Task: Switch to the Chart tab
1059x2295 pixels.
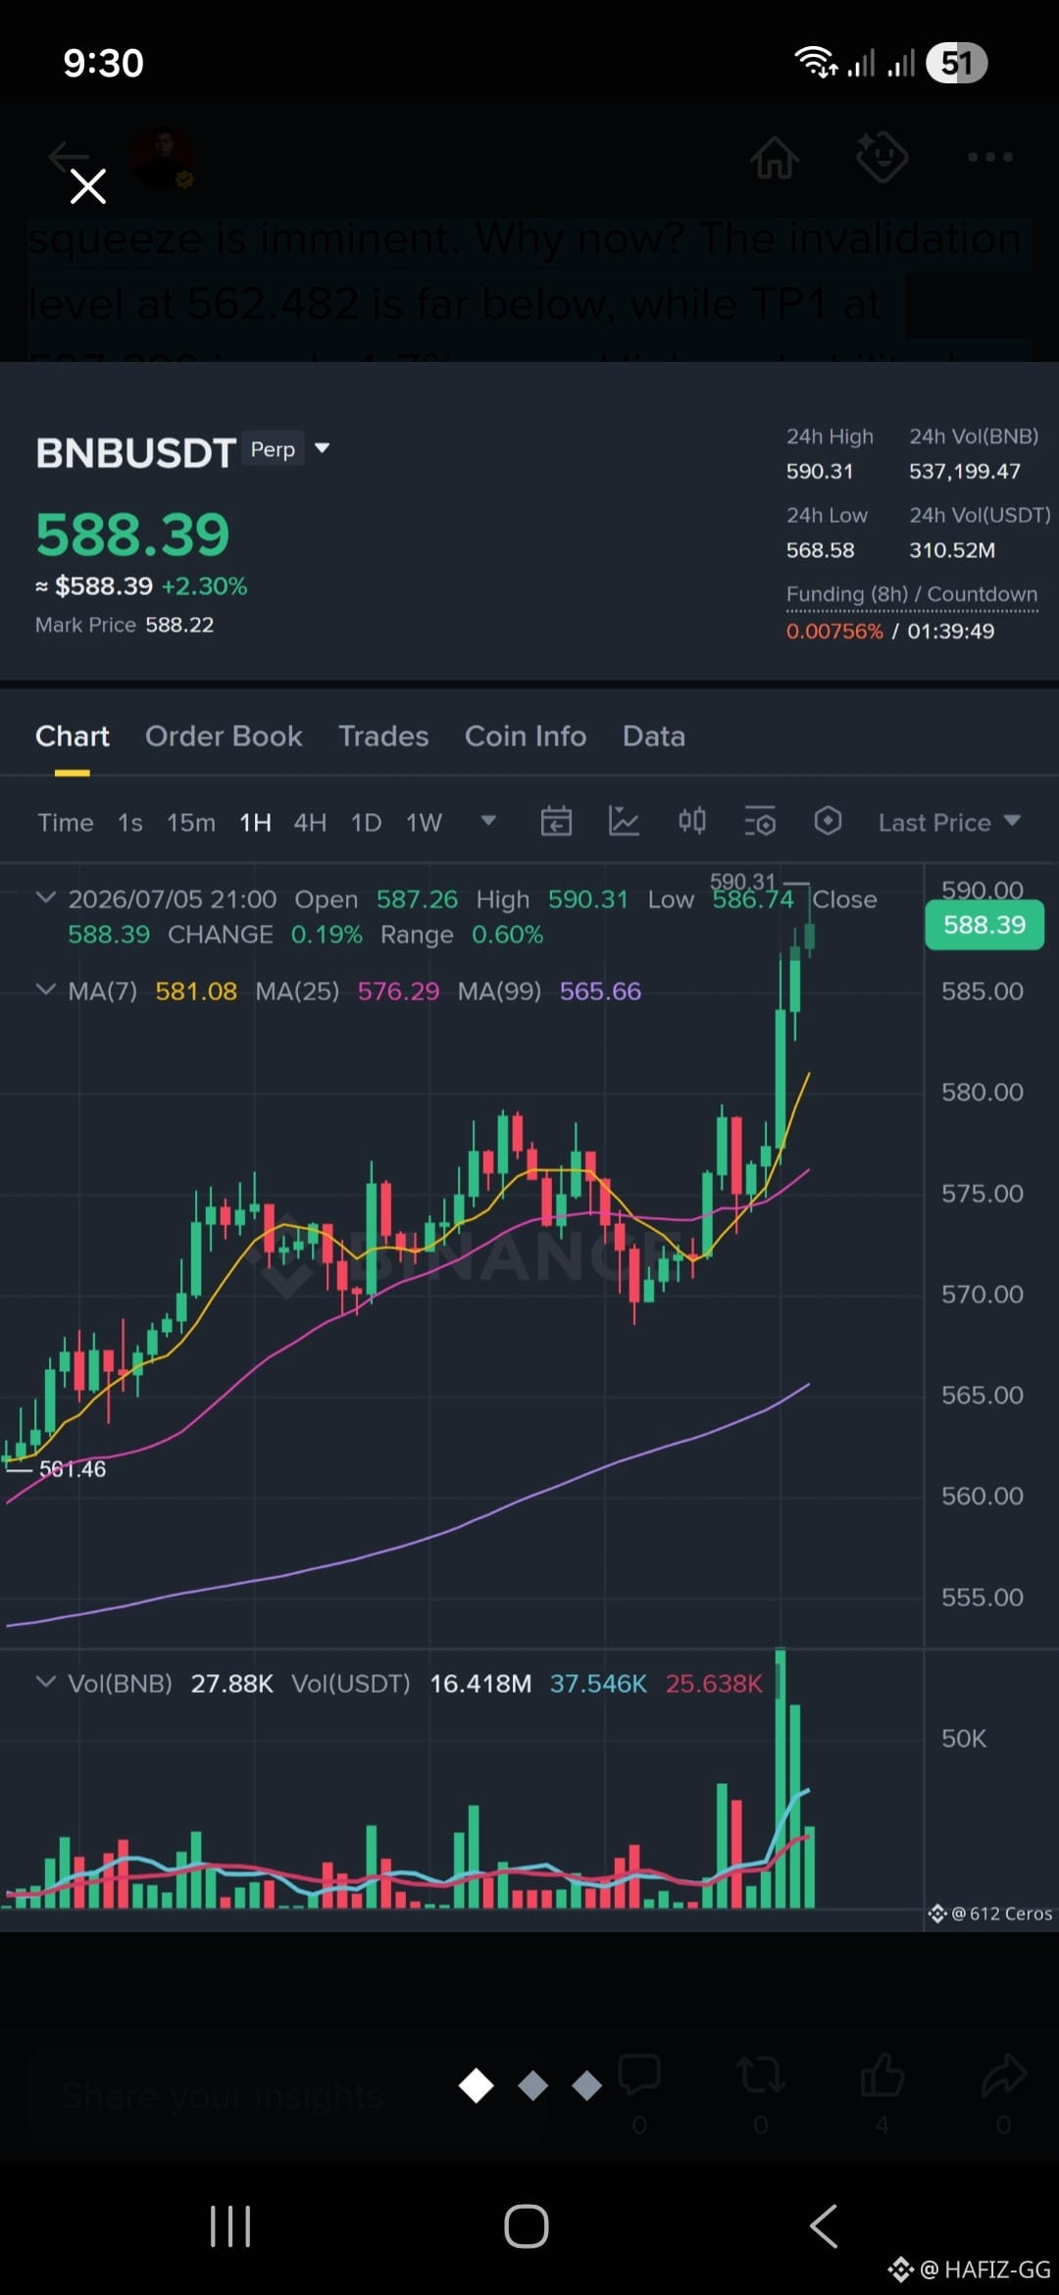Action: point(73,737)
